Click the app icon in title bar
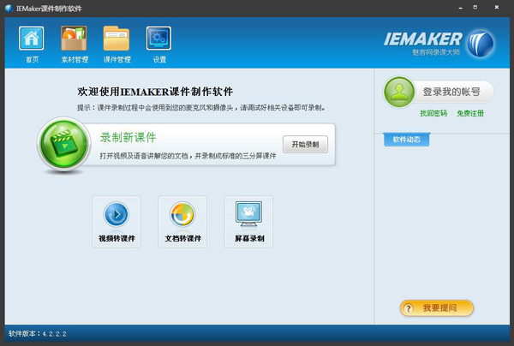Viewport: 514px width, 346px height. 9,9
